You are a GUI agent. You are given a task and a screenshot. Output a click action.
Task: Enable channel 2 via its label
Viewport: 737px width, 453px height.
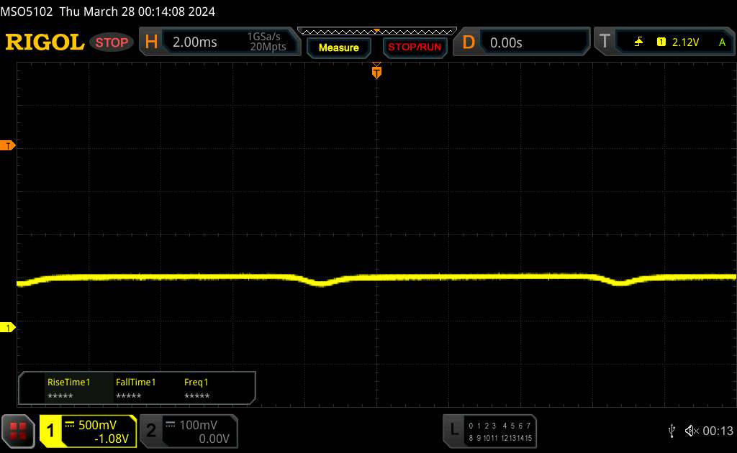click(x=151, y=431)
